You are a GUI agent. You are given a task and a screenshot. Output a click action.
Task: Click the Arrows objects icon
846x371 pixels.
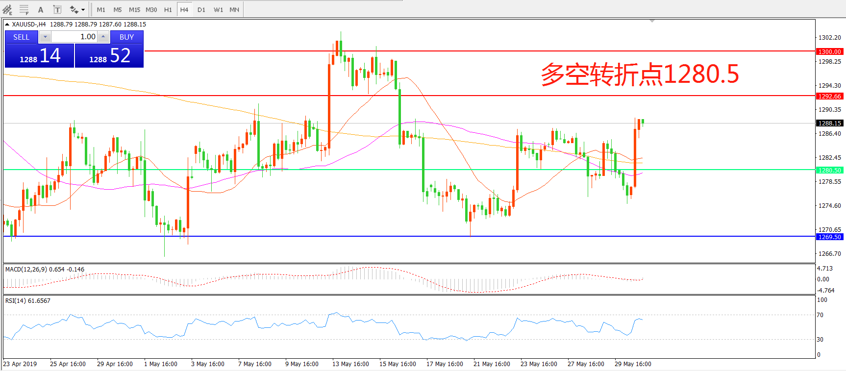(x=74, y=10)
